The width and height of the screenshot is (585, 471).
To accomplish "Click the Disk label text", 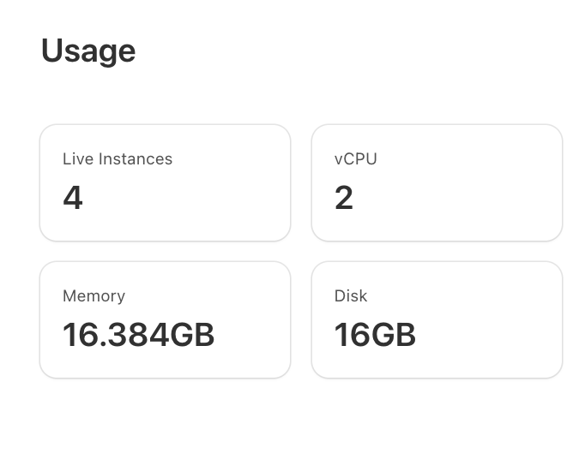I will (350, 296).
